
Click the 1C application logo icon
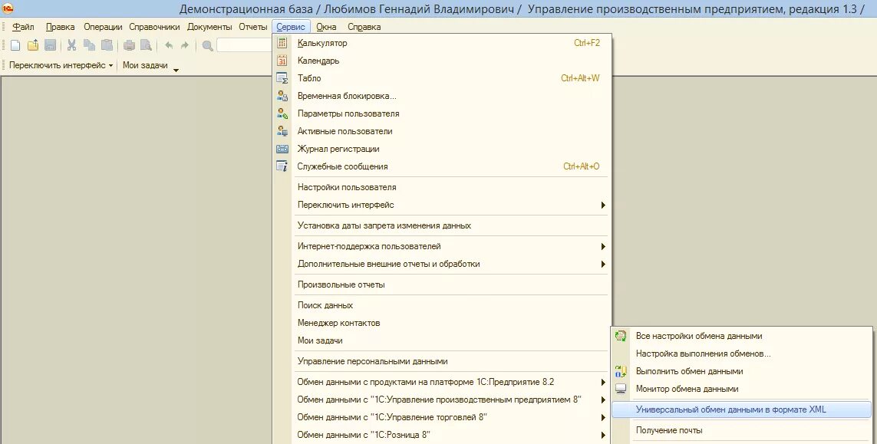point(7,9)
